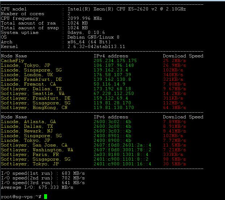Select the 'Number of cores' label
Screen dimensions: 225x200
[x=22, y=14]
